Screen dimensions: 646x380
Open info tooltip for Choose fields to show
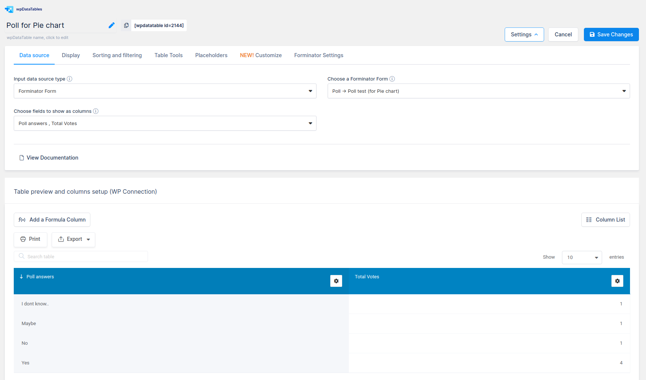click(x=96, y=111)
